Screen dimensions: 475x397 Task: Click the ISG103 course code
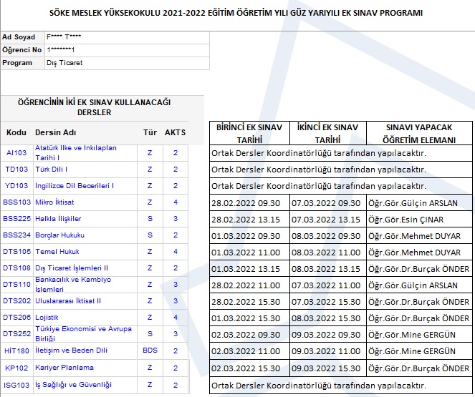16,385
